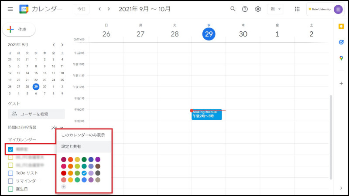Open the 週 view dropdown
Image resolution: width=349 pixels, height=196 pixels.
[x=275, y=9]
